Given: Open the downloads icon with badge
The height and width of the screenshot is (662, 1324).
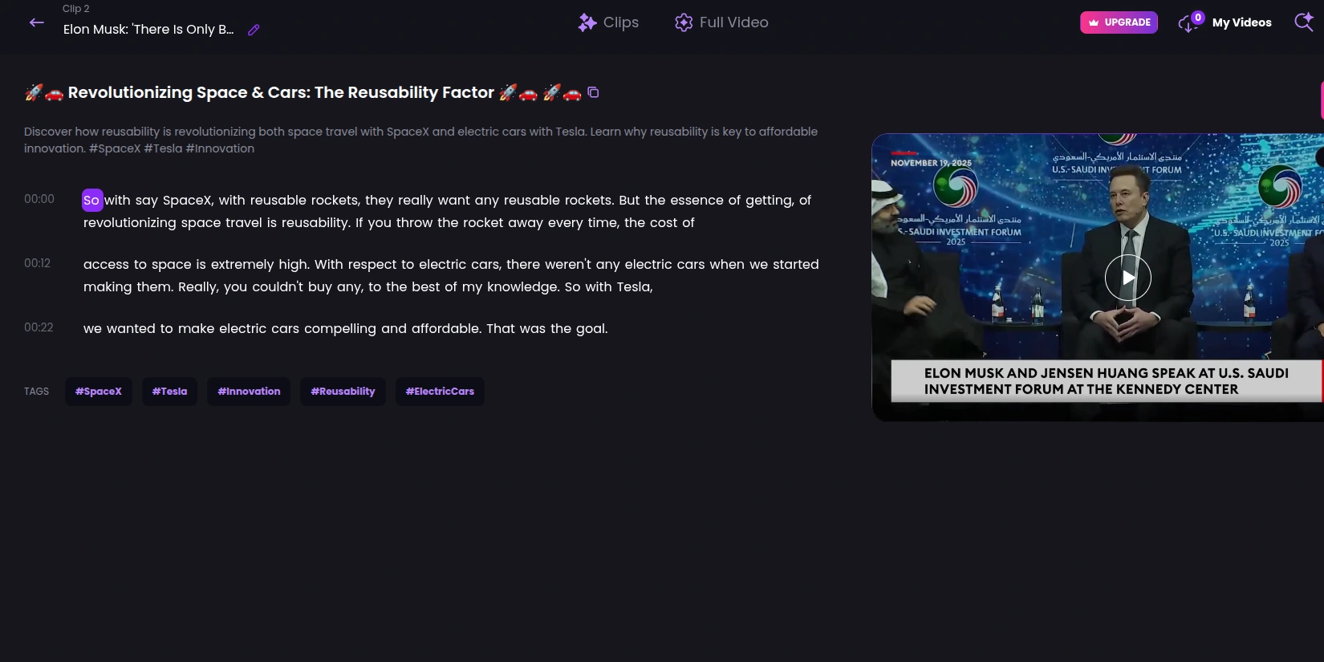Looking at the screenshot, I should click(1188, 22).
